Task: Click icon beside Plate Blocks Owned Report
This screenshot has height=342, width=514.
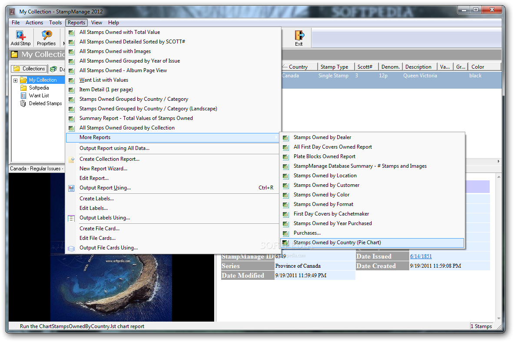Action: click(285, 157)
